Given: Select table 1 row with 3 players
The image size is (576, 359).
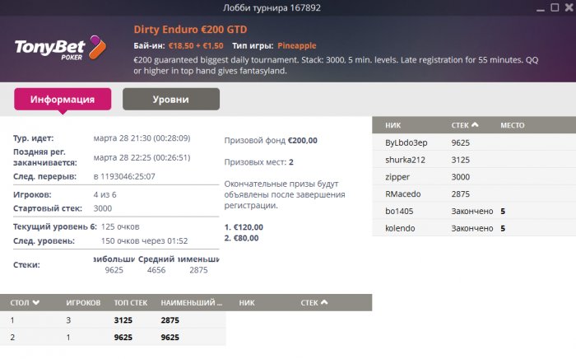Looking at the screenshot, I should coord(113,320).
